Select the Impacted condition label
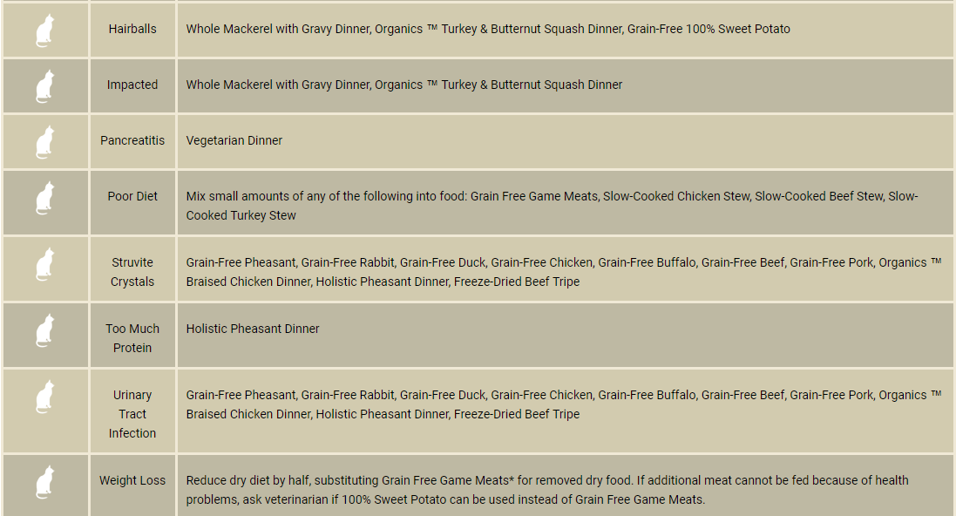 [132, 85]
